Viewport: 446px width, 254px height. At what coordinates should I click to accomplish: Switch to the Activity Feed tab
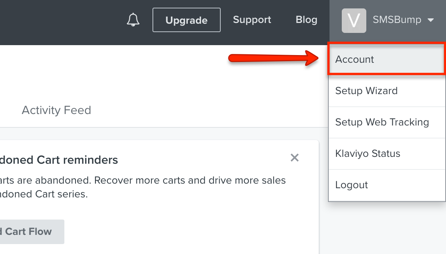click(x=56, y=110)
